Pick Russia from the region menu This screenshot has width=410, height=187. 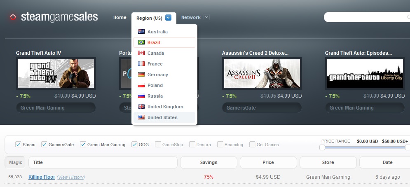(164, 96)
